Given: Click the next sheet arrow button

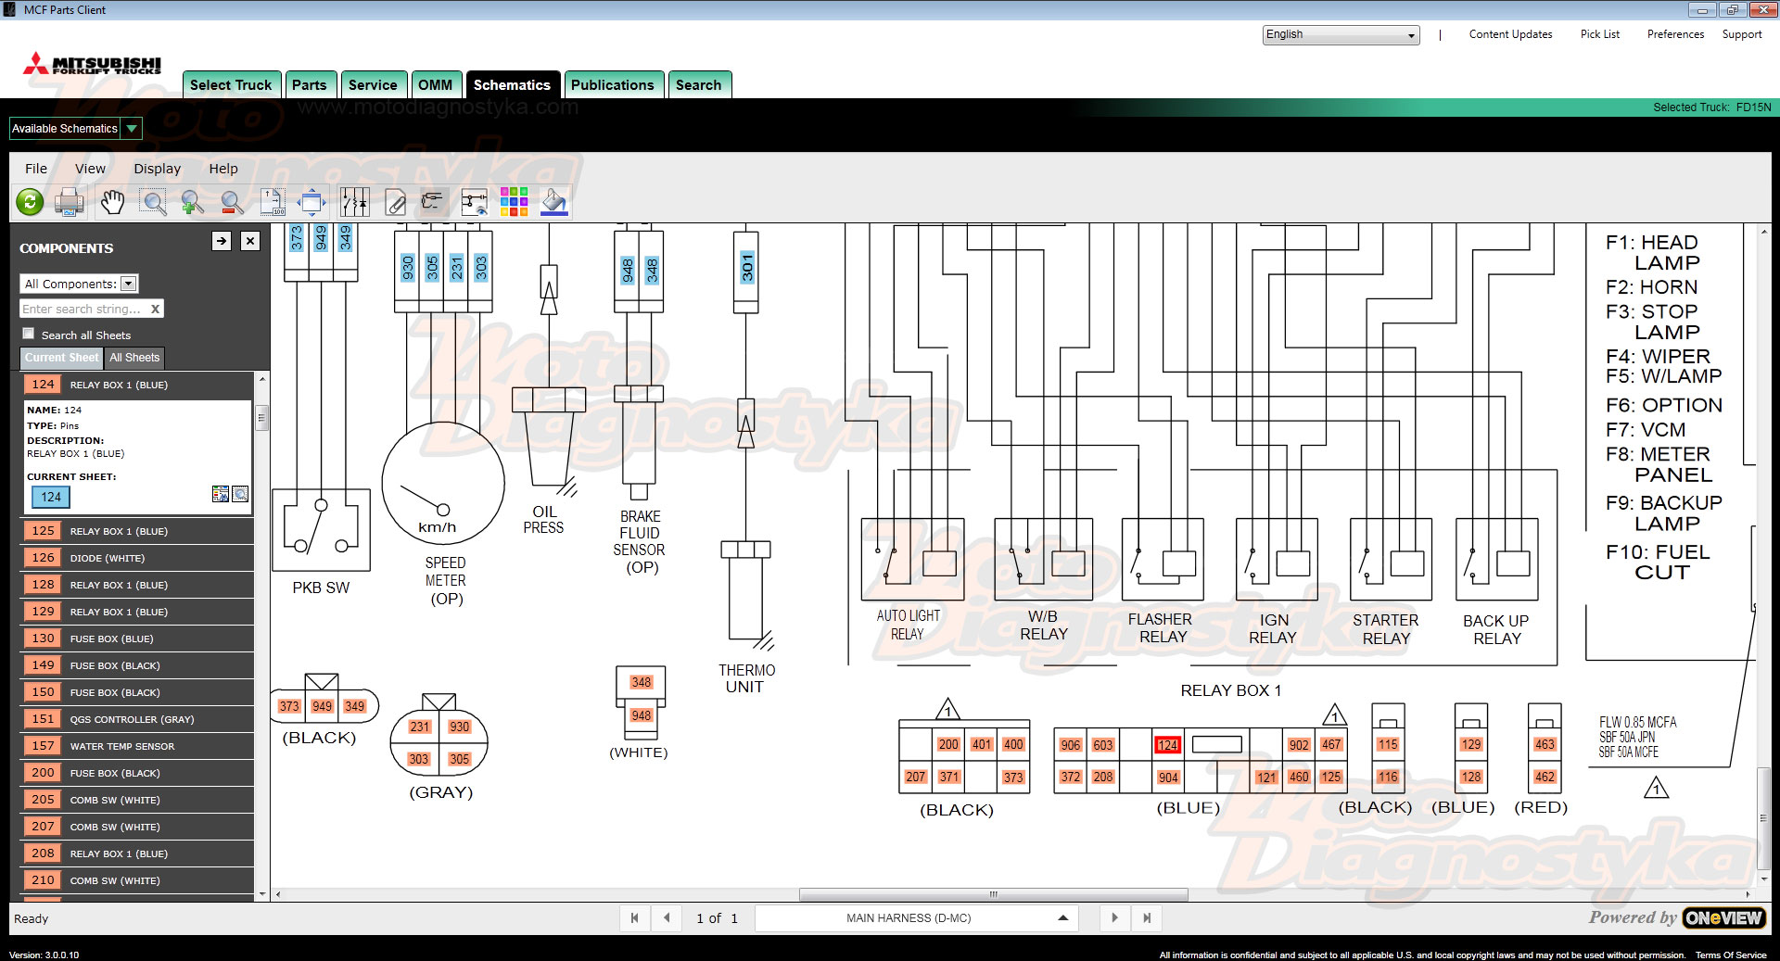Looking at the screenshot, I should (1114, 917).
